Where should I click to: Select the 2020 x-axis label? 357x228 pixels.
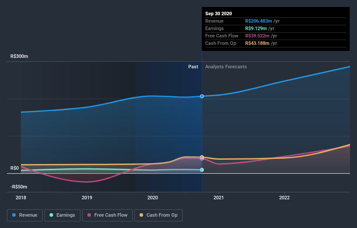(x=153, y=198)
